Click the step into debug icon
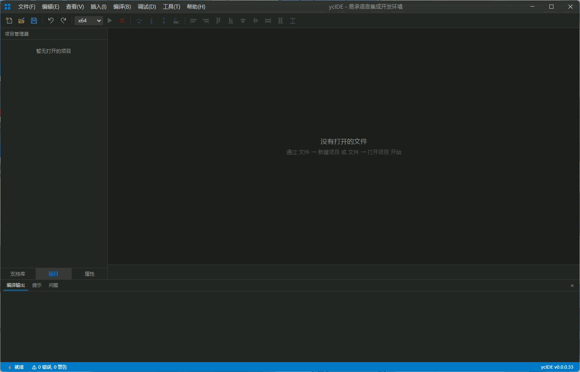 coord(152,21)
